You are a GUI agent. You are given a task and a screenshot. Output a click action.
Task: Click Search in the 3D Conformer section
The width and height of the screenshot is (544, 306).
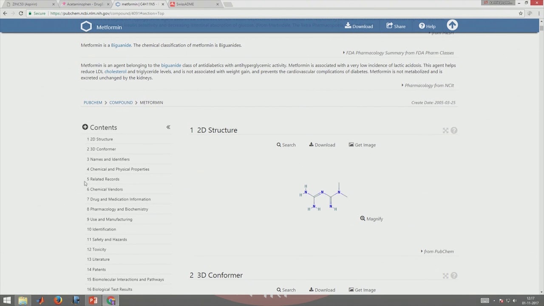click(286, 290)
